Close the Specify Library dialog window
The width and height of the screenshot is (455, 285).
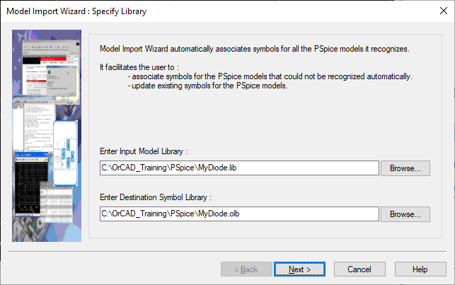pyautogui.click(x=444, y=11)
